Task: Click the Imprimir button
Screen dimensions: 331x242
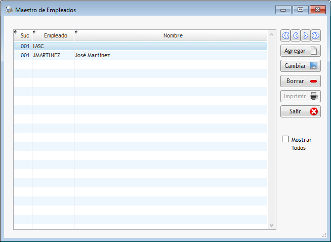Action: [x=301, y=96]
